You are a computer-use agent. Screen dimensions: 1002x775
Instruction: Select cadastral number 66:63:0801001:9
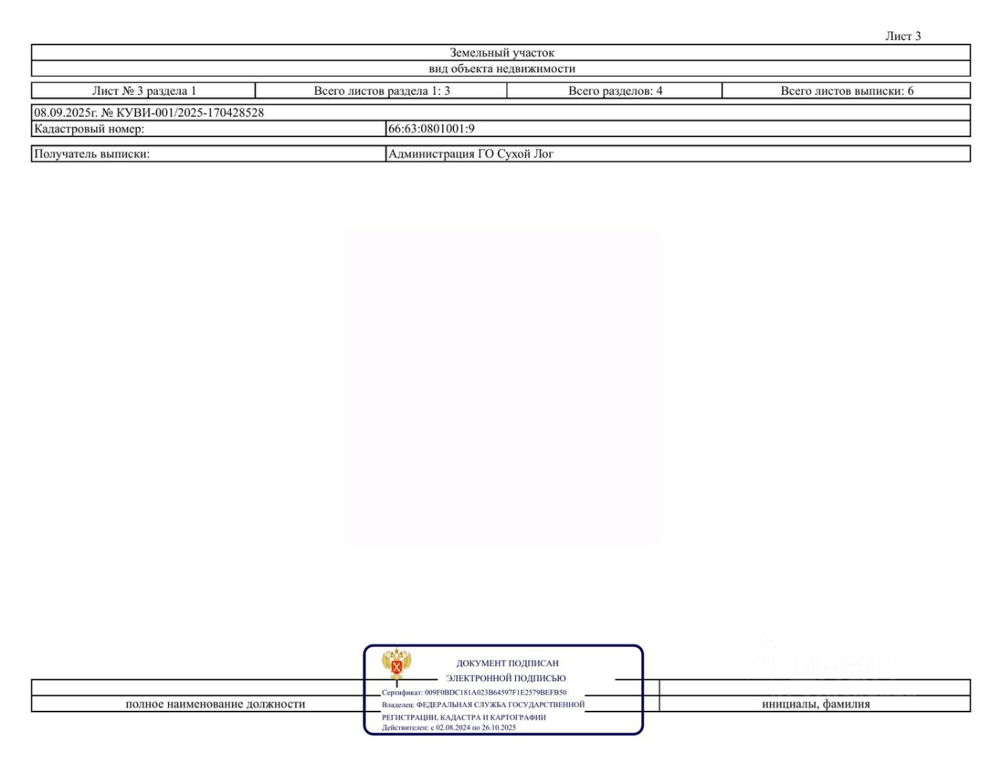pos(431,128)
